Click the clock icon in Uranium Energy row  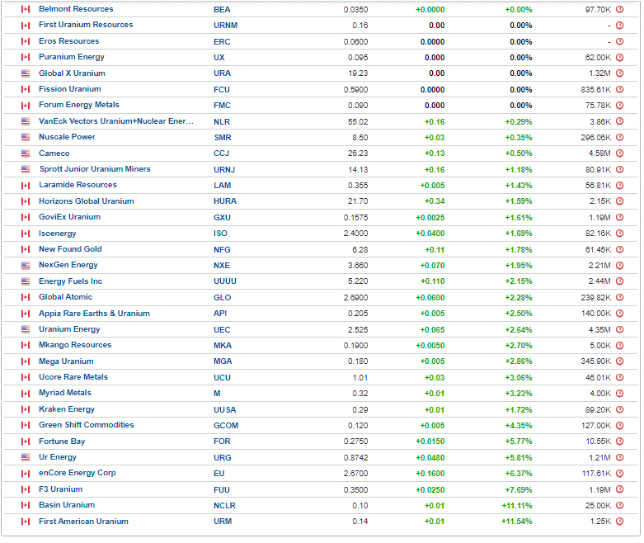[620, 329]
